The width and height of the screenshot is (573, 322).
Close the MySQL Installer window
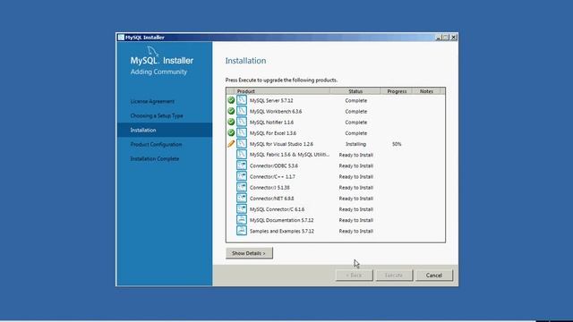(x=454, y=38)
